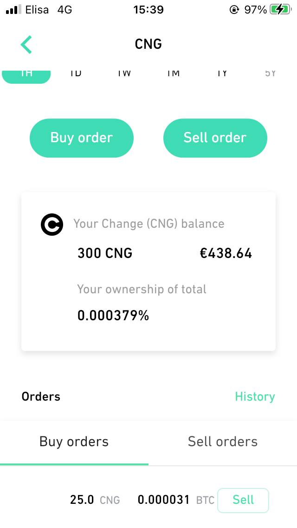Select the 1H chart range
This screenshot has width=297, height=528.
(26, 75)
